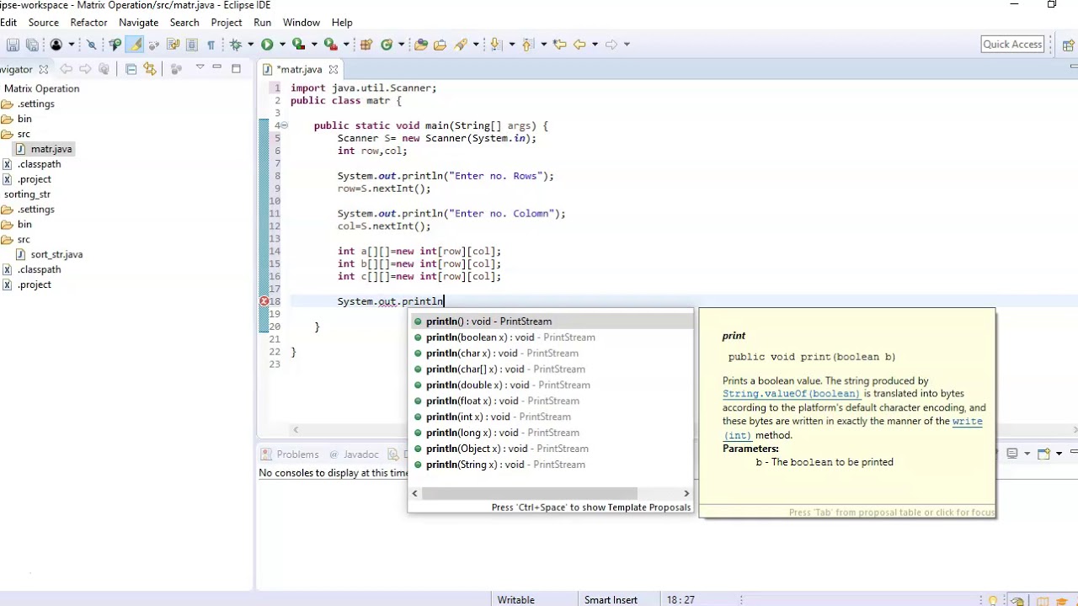
Task: Click the Open Type icon
Action: 420,45
